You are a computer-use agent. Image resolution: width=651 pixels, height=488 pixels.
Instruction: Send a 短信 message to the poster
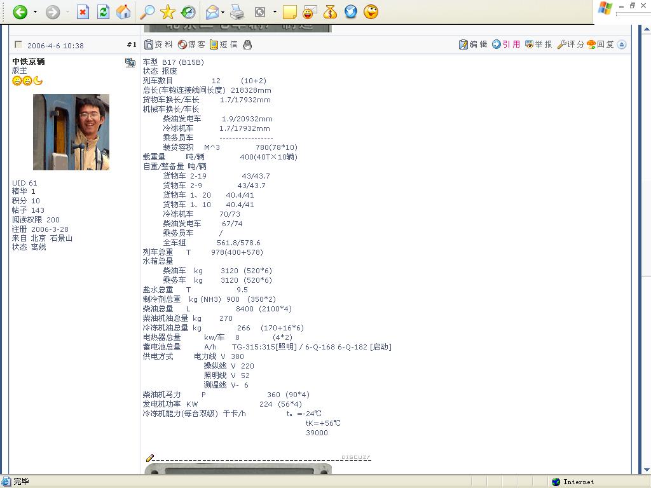click(x=224, y=44)
